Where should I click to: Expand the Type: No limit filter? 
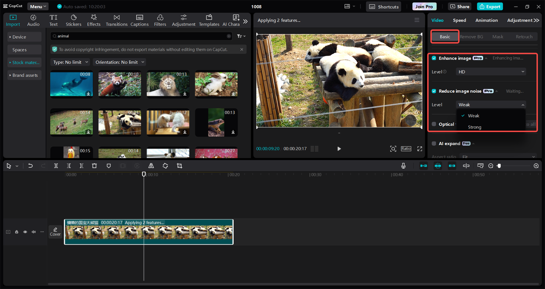point(71,62)
